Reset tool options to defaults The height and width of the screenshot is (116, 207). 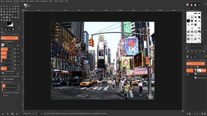[x=17, y=114]
